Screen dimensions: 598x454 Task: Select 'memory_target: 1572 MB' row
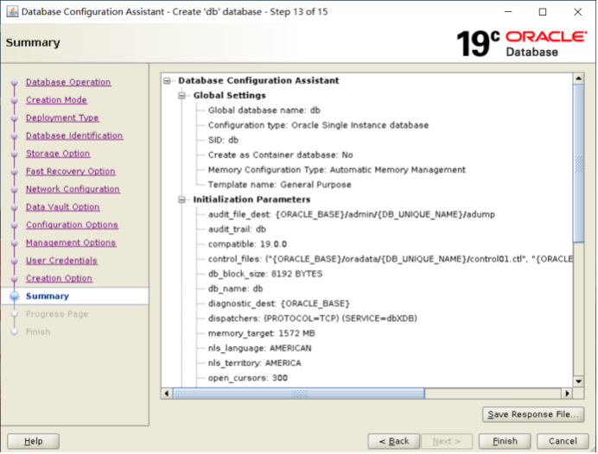(261, 334)
